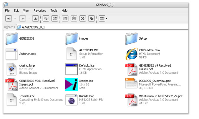Image resolution: width=199 pixels, height=119 pixels.
Task: Select the CDReadme.htm Internet Explorer icon
Action: pos(132,54)
